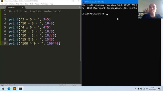The width and height of the screenshot is (163, 91).
Task: Switch to Sublime Text on the taskbar
Action: tap(15, 89)
